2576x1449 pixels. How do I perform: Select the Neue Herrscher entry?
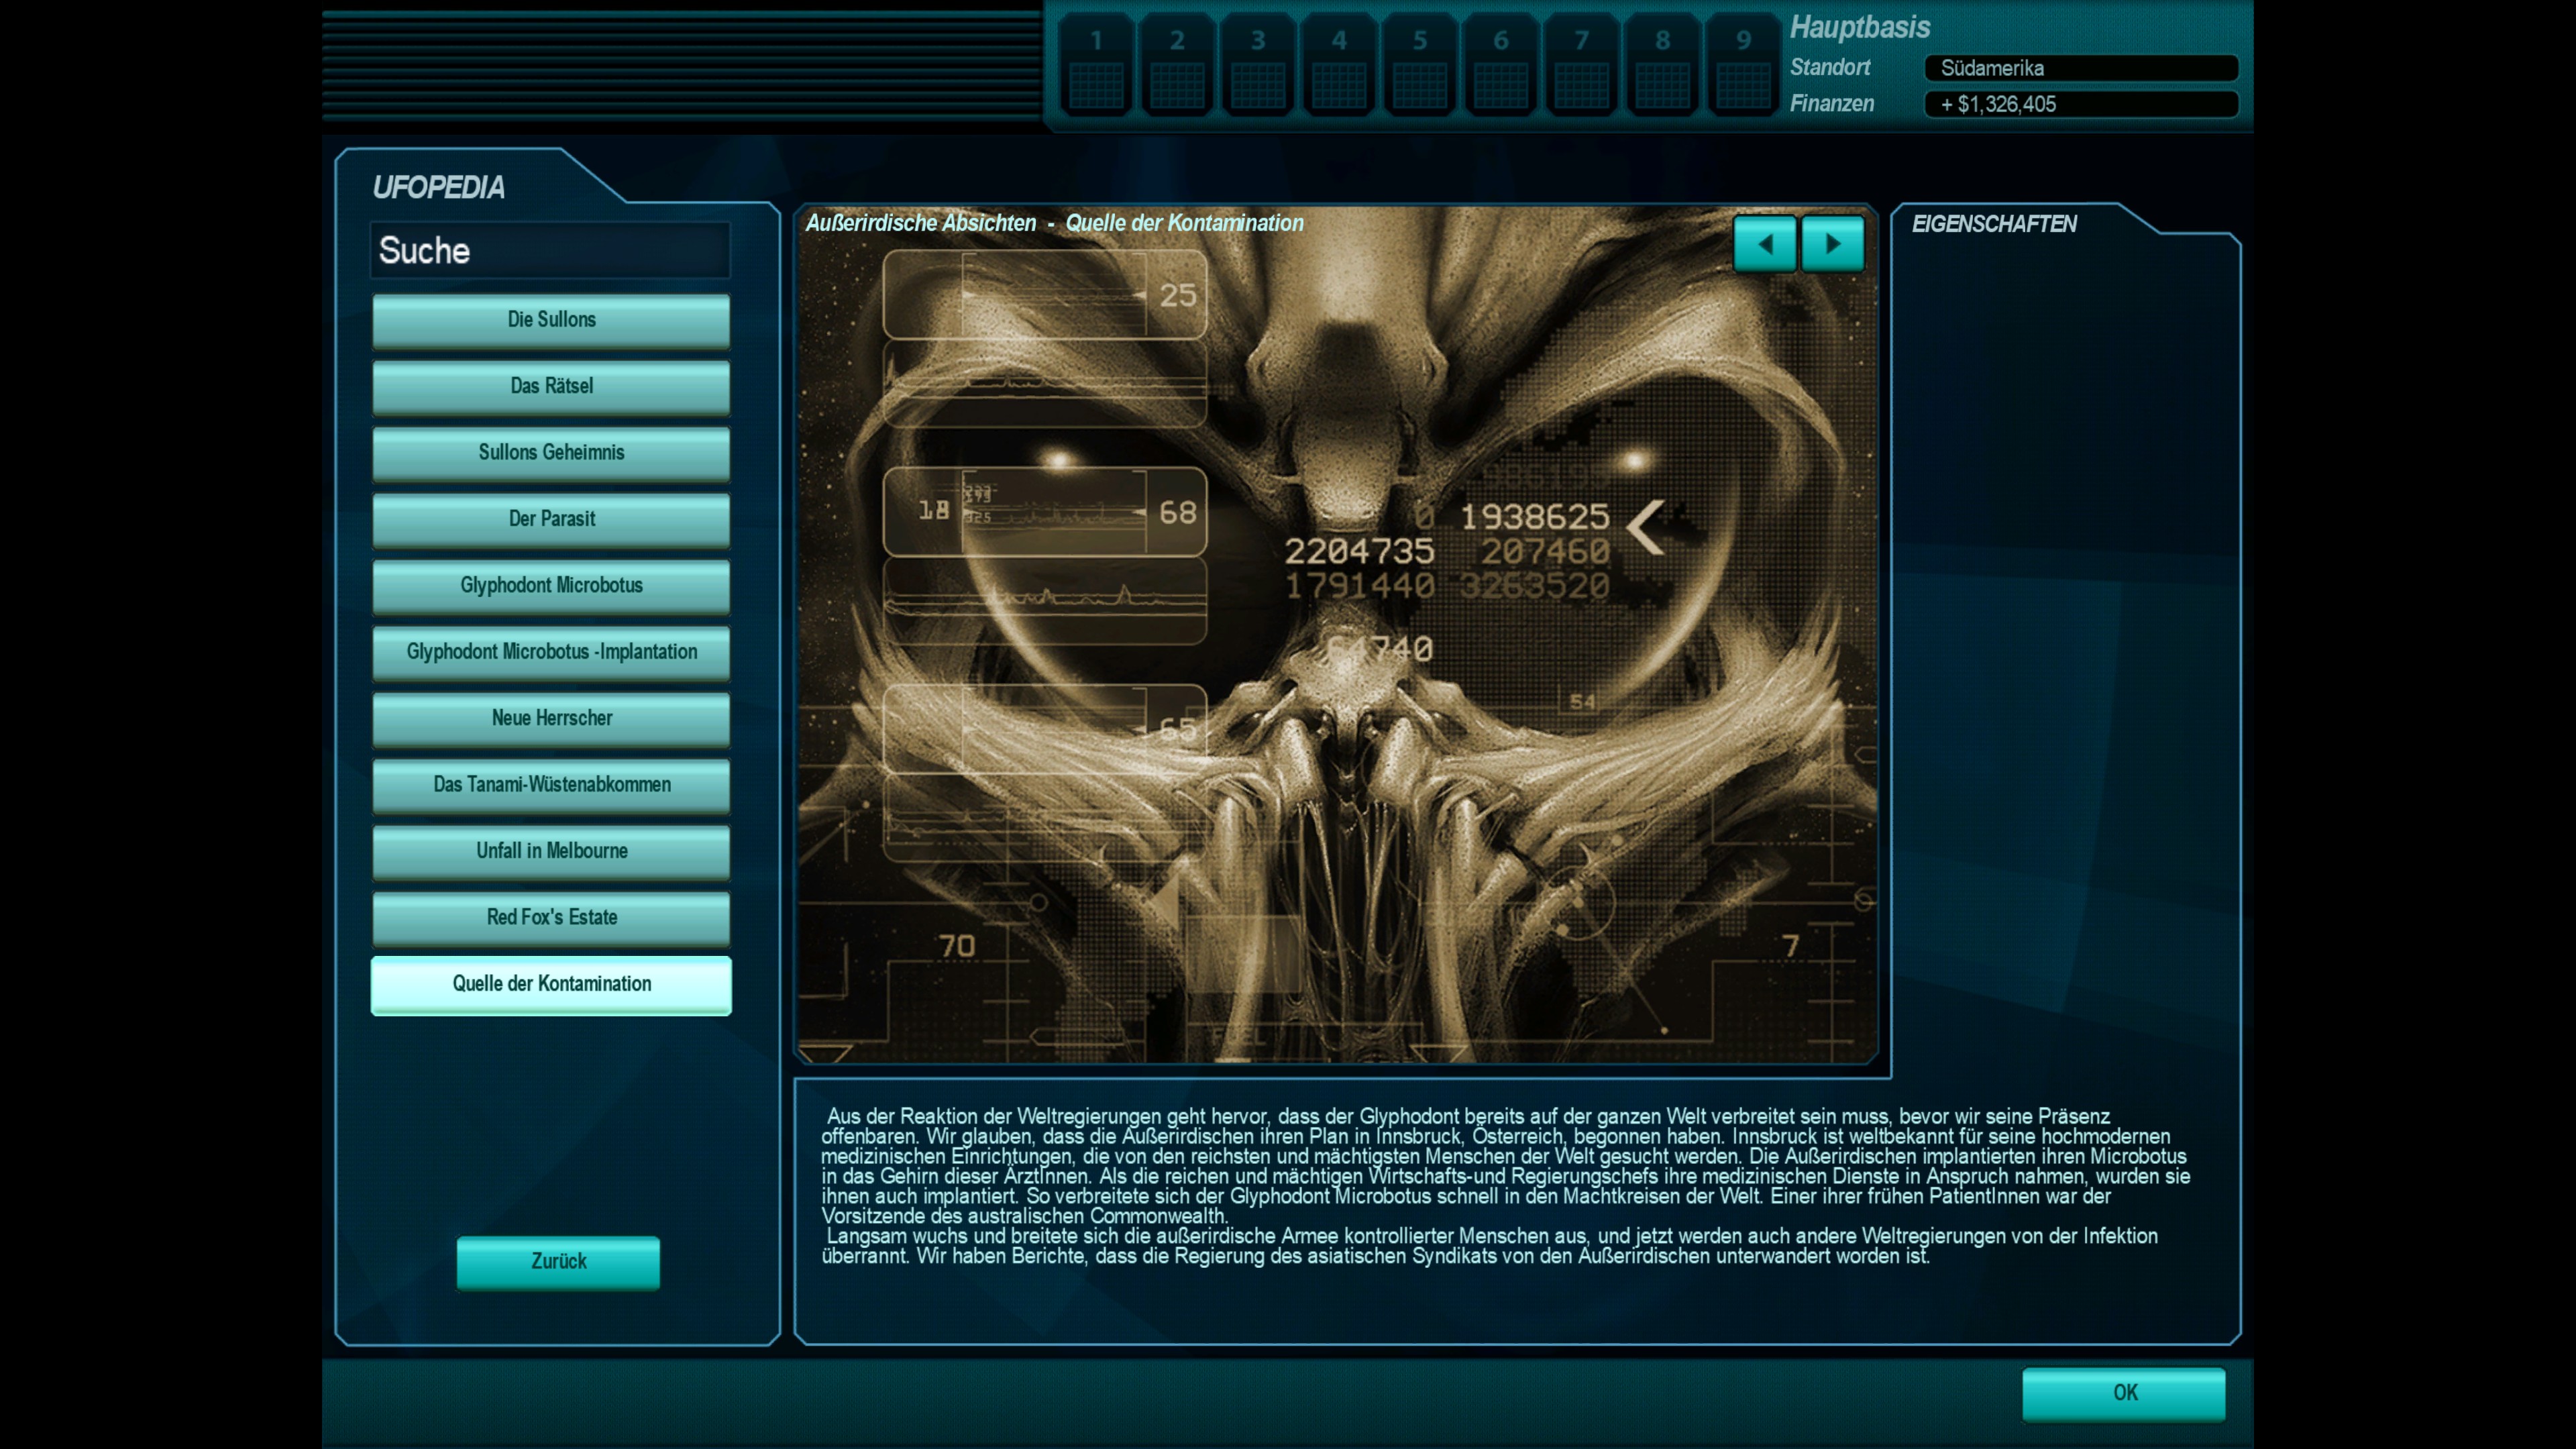(x=551, y=718)
